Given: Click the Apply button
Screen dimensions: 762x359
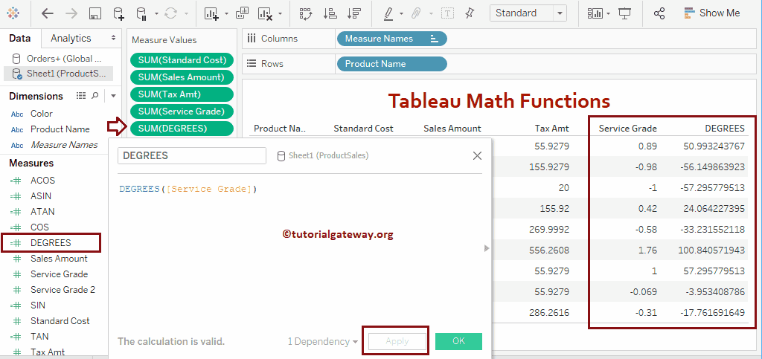Looking at the screenshot, I should (397, 342).
